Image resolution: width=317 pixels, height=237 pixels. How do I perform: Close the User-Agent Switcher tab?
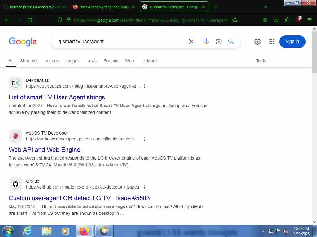[134, 7]
